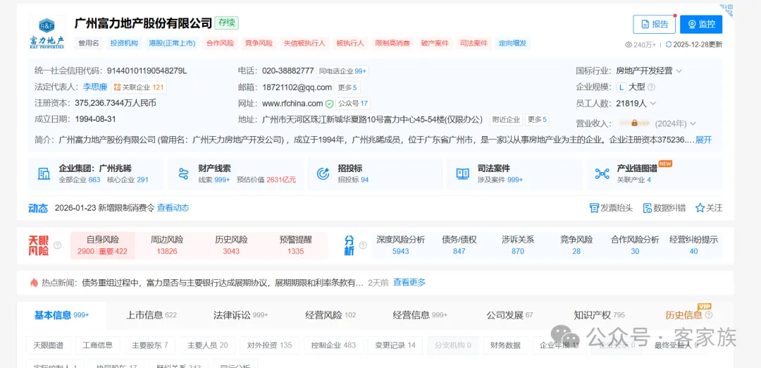
Task: Open 同电话企业 99+ badge
Action: coord(342,71)
